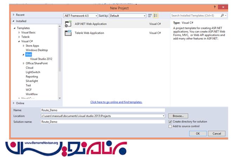
Task: Collapse the Visual C# node arrow
Action: point(19,41)
